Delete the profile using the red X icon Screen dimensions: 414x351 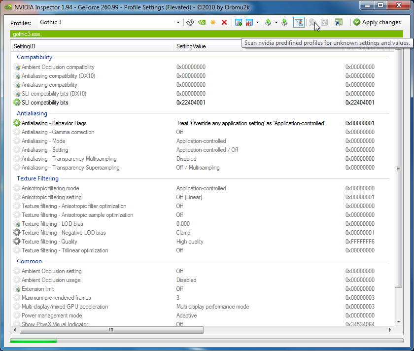(x=224, y=22)
